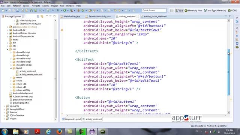Screen dimensions: 240x135
Task: Expand the SQLiteDatabase project
Action: click(4, 115)
